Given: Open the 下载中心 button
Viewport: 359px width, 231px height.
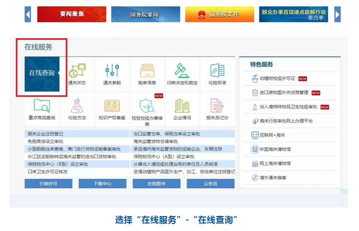Looking at the screenshot, I should coord(102,184).
